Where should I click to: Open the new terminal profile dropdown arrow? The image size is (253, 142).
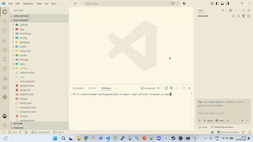point(162,88)
